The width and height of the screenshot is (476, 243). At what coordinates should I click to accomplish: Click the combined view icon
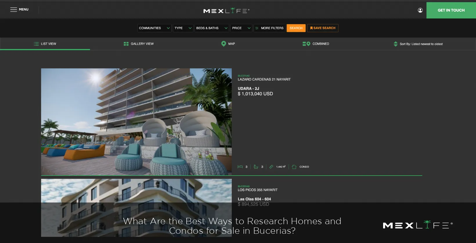(306, 44)
